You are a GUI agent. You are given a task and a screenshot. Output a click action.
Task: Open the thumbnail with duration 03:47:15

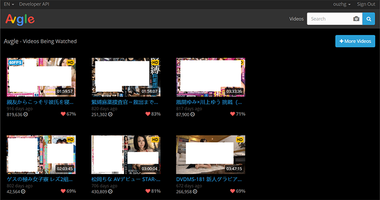point(211,155)
